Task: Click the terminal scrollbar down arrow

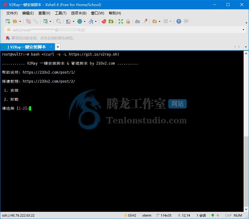Action: (246, 209)
